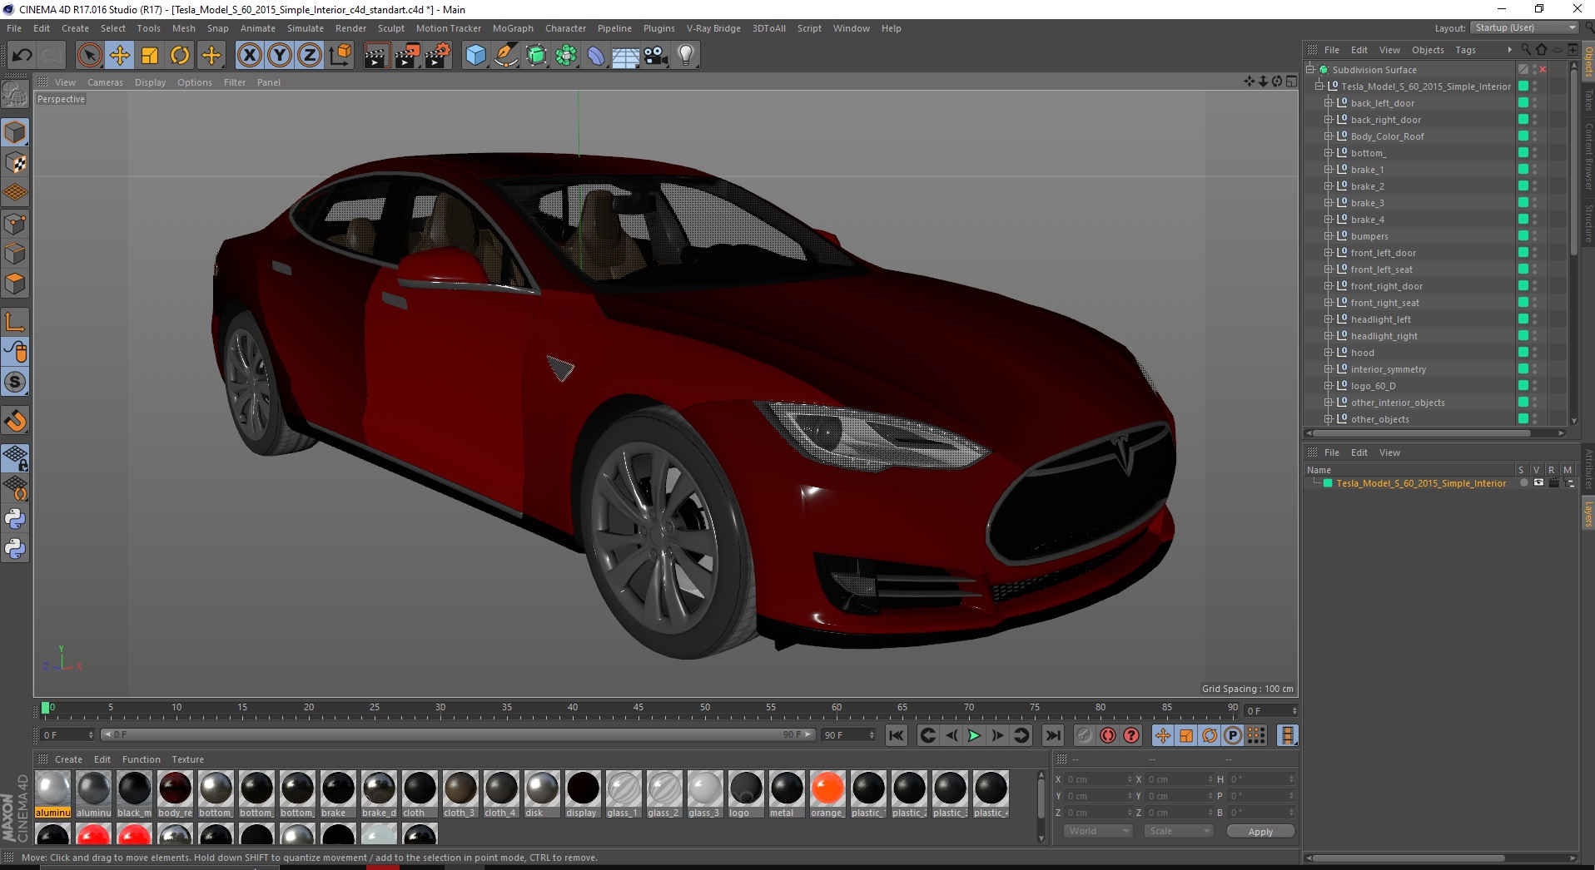Screen dimensions: 1595x870
Task: Toggle coordinate system icon
Action: click(340, 56)
